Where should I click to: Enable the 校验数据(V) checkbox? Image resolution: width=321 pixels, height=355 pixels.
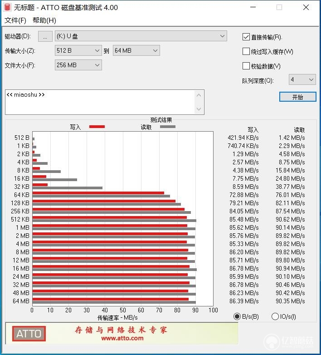(x=246, y=66)
